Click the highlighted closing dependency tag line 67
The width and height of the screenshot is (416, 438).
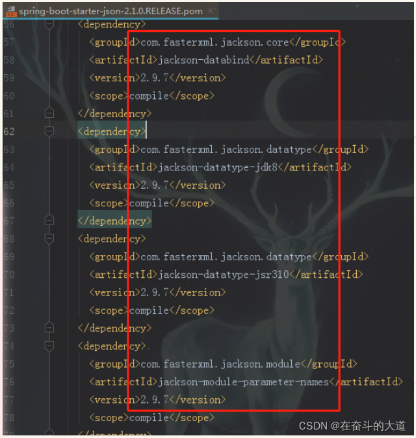(114, 221)
